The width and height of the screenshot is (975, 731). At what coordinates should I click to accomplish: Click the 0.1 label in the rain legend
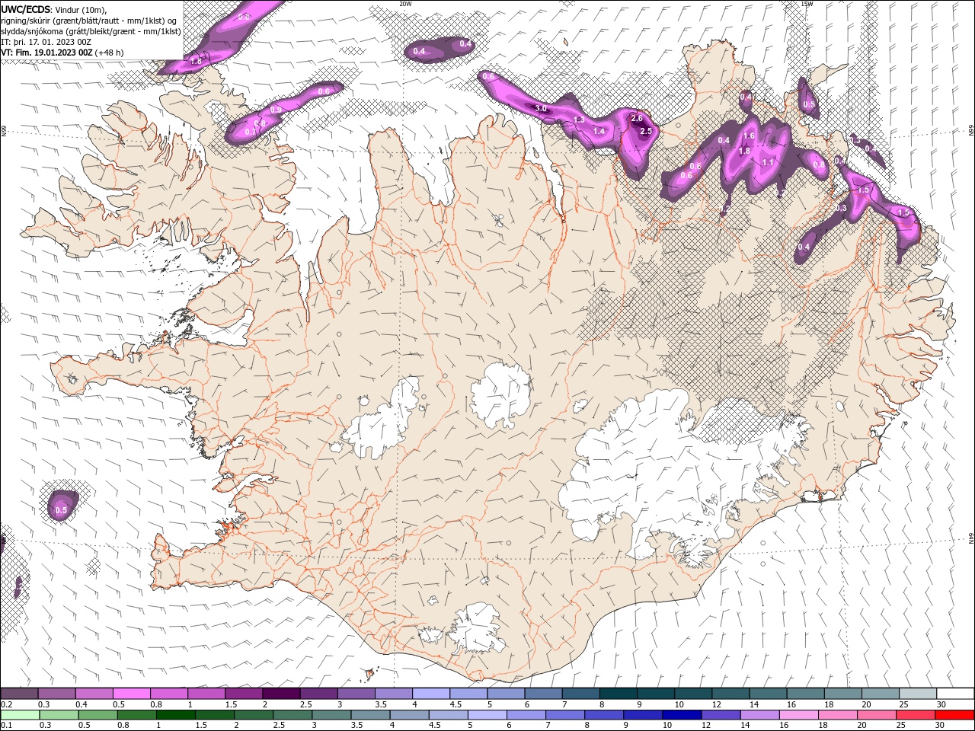(6, 725)
